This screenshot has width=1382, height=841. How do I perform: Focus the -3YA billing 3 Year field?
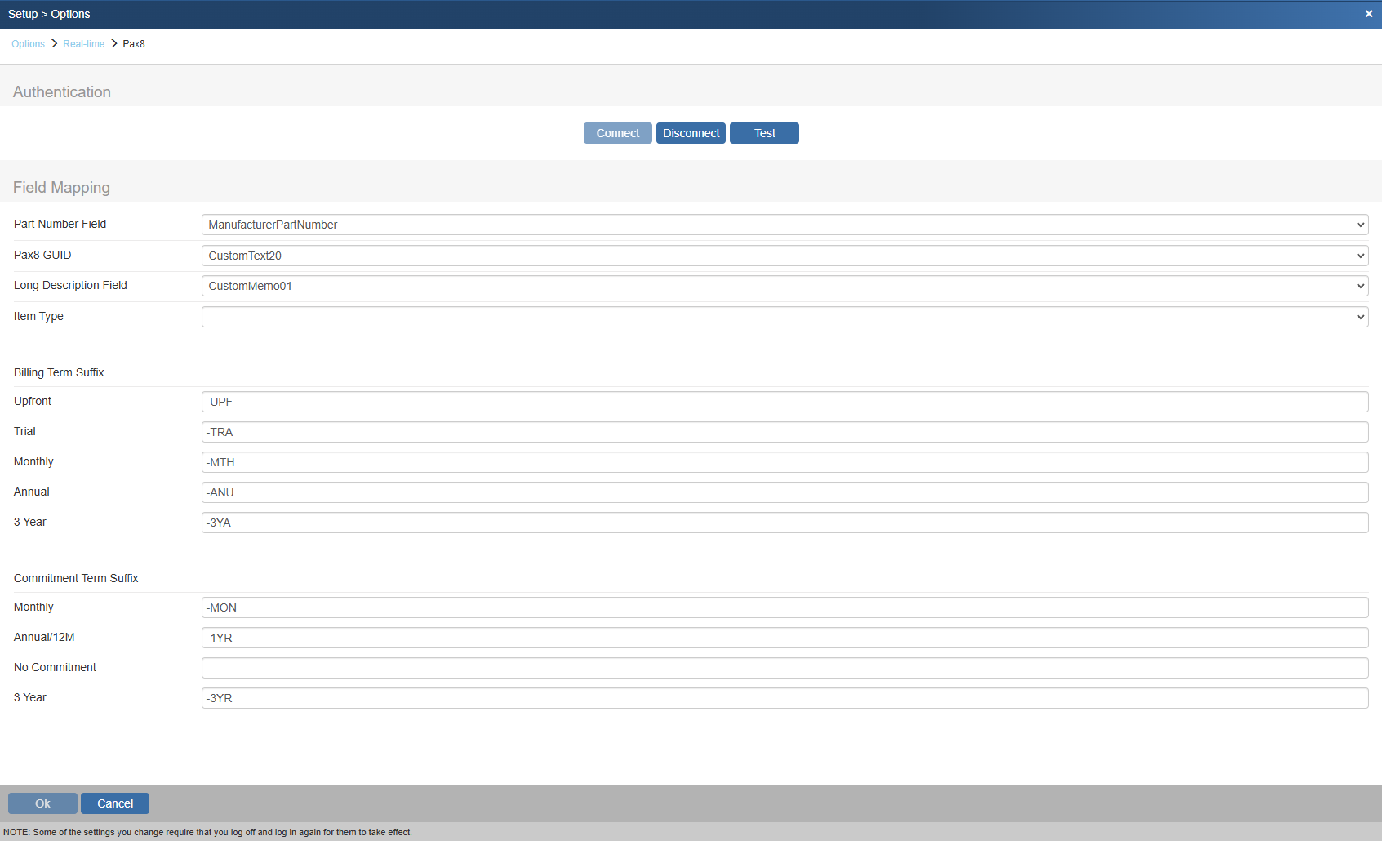[784, 523]
